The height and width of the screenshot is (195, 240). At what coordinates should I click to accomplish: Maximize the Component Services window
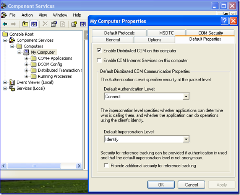pos(224,6)
